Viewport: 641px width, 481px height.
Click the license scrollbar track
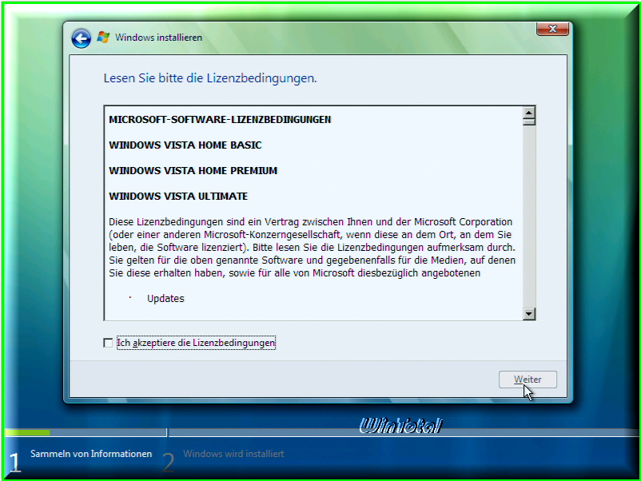pyautogui.click(x=528, y=217)
